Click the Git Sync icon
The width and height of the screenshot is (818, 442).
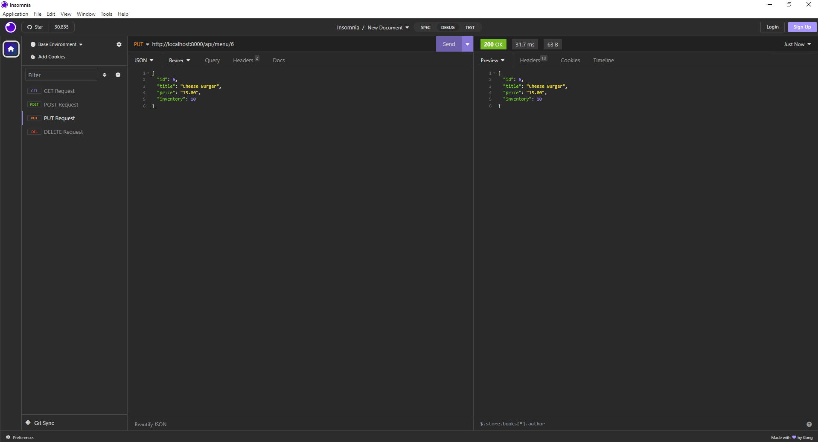click(x=28, y=423)
